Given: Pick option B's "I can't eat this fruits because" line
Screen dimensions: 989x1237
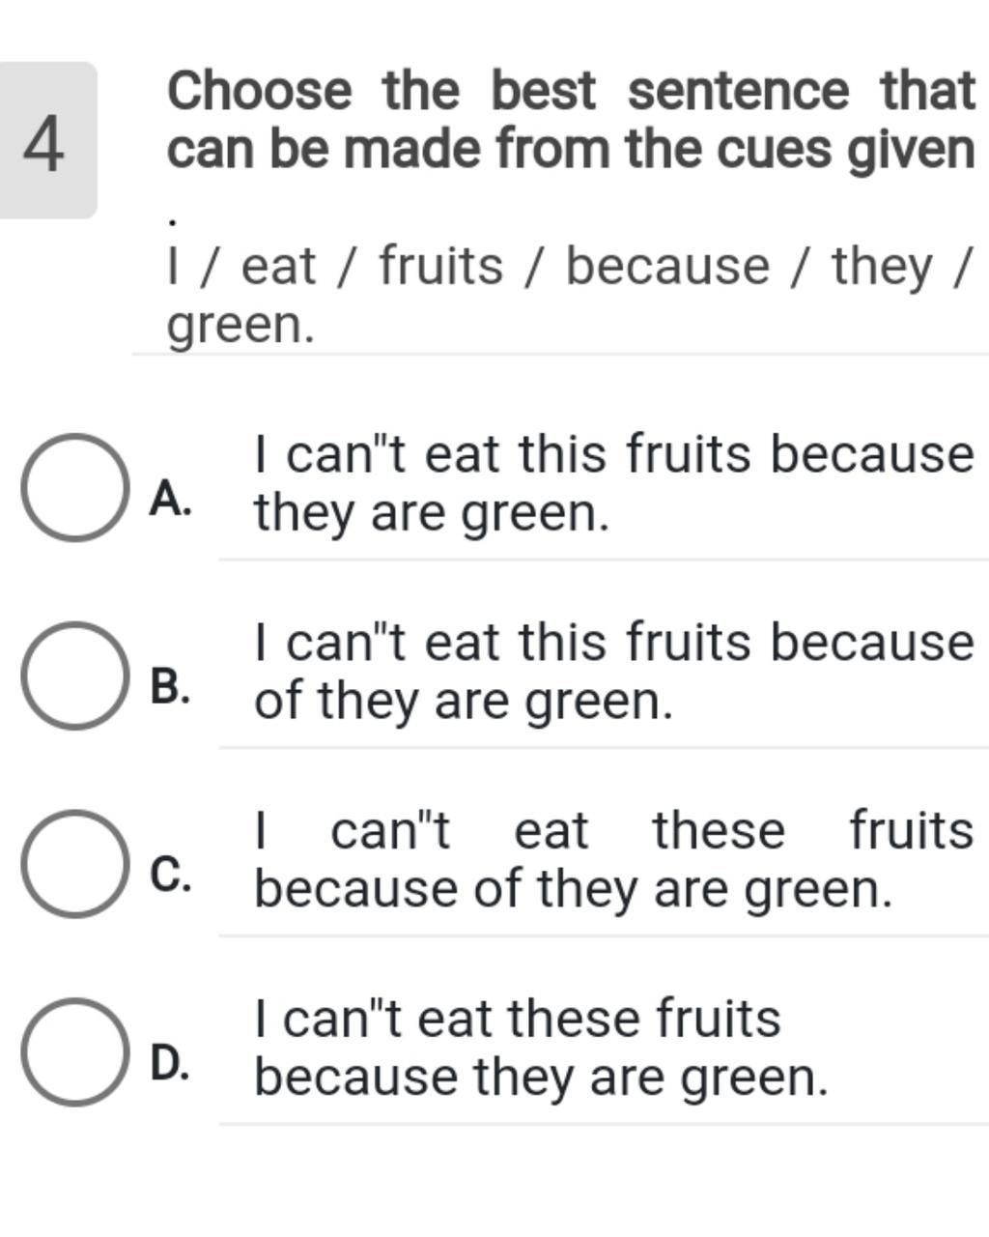Looking at the screenshot, I should point(614,643).
